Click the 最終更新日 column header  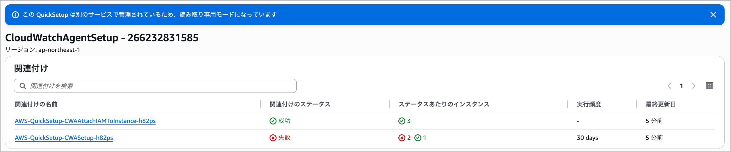point(661,104)
